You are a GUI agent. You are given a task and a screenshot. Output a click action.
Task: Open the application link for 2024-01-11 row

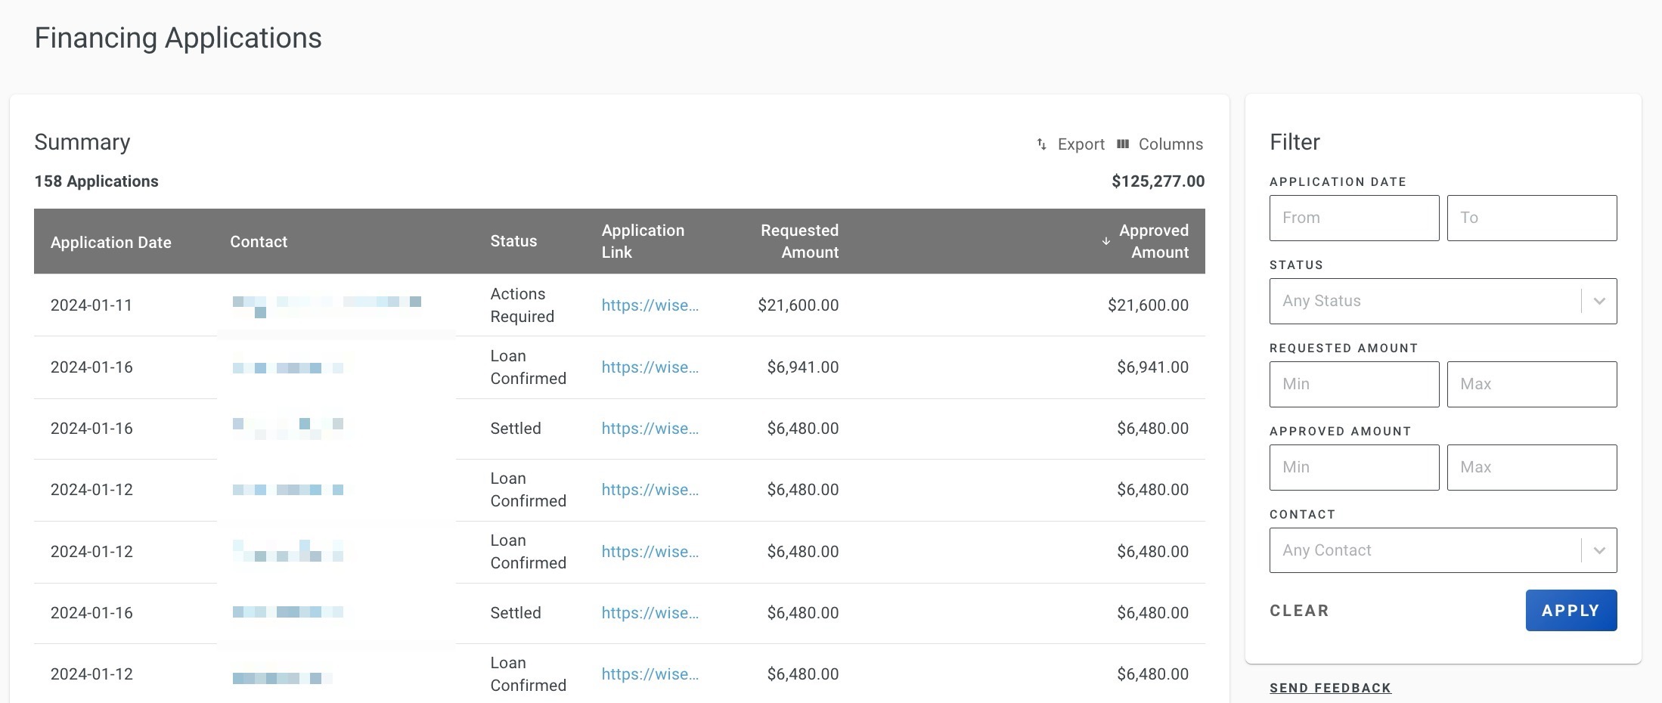pos(650,305)
